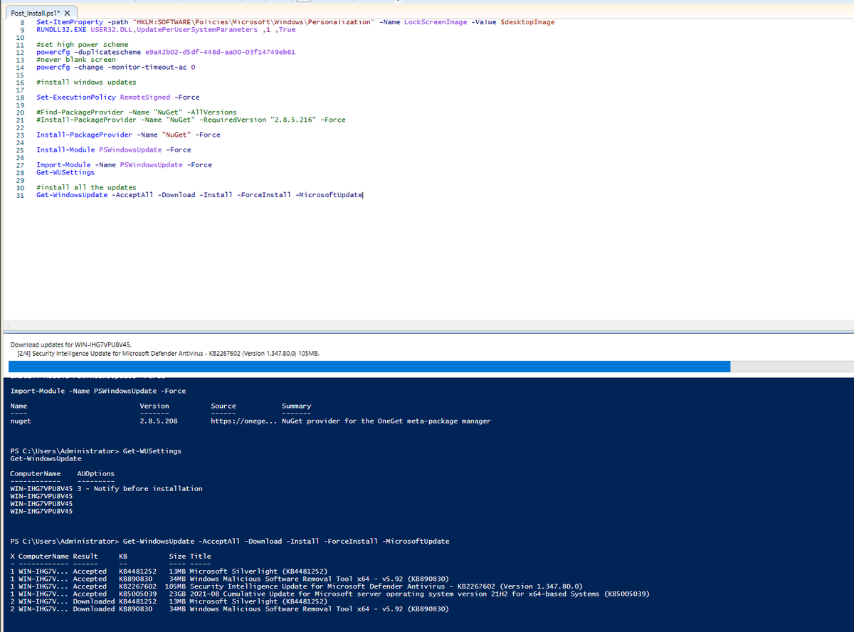Screen dimensions: 854x632
Task: Click the powercfg -duplicatescheme line
Action: tap(166, 52)
